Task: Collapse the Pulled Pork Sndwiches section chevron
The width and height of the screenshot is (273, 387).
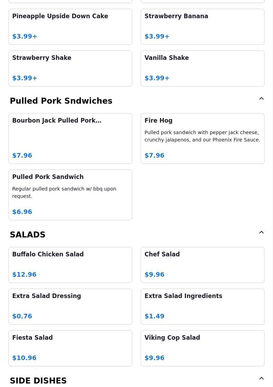Action: tap(261, 98)
